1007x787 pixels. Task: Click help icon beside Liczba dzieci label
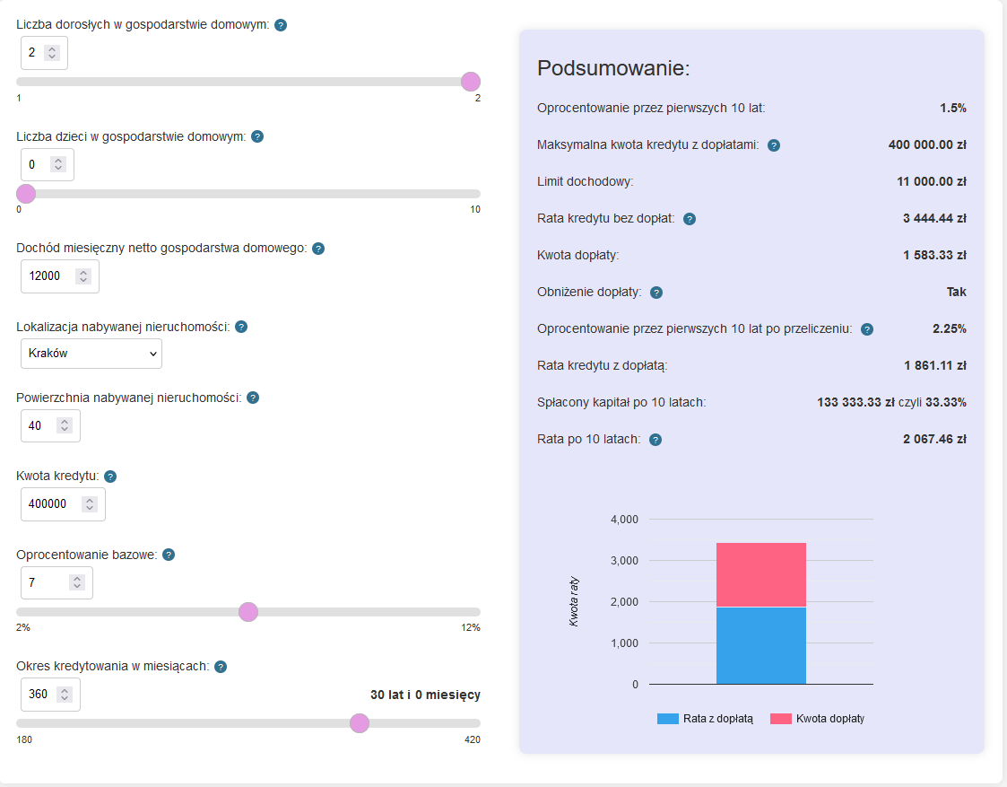point(257,136)
